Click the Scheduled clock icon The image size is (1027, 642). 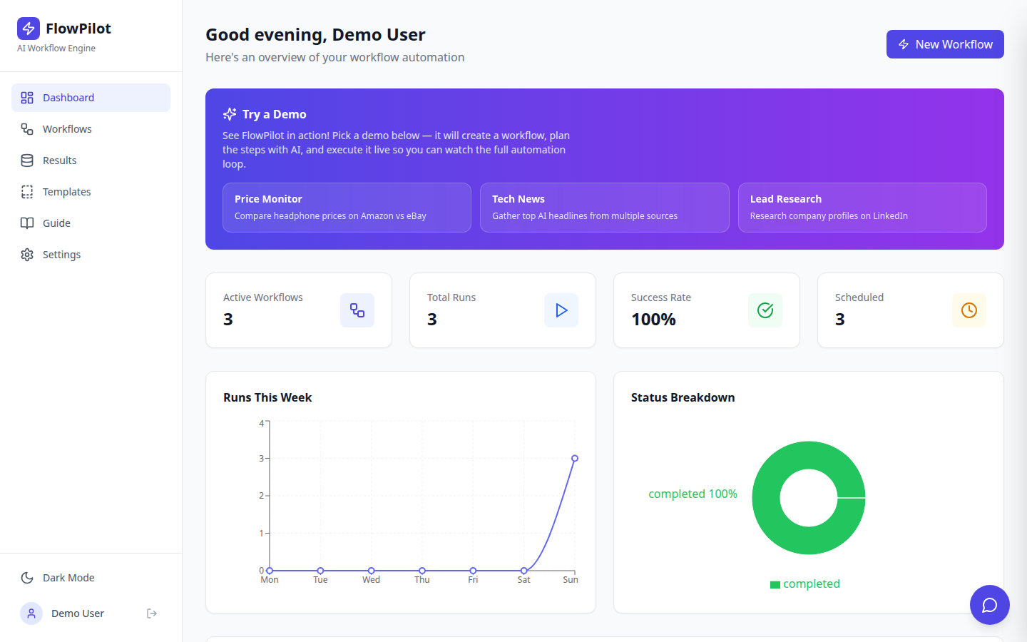(969, 310)
